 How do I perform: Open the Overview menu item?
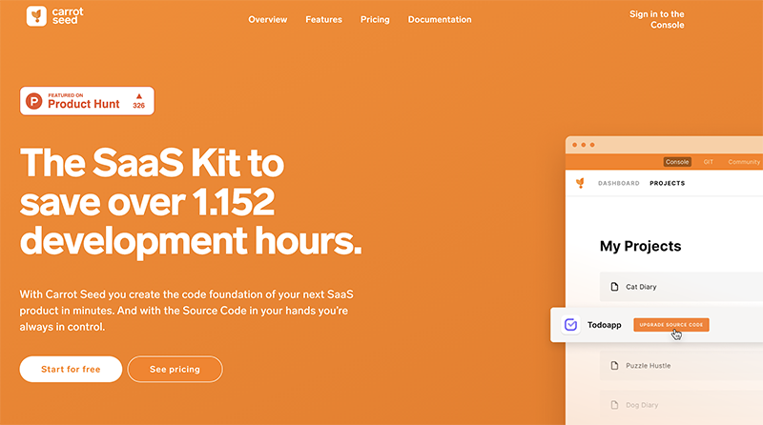(268, 19)
